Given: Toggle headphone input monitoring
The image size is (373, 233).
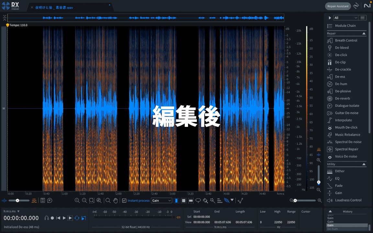Looking at the screenshot, I should 47,218.
